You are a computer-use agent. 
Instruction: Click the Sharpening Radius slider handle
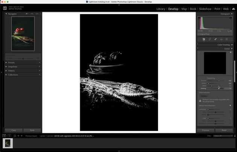[x=208, y=84]
